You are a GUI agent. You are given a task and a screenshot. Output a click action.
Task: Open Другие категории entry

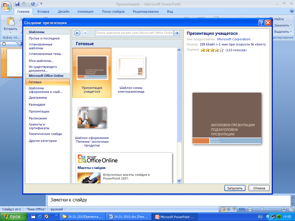coord(43,141)
